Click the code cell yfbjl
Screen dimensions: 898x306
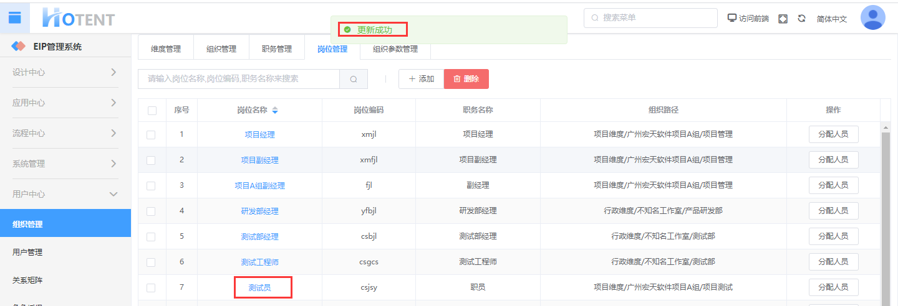pos(369,211)
